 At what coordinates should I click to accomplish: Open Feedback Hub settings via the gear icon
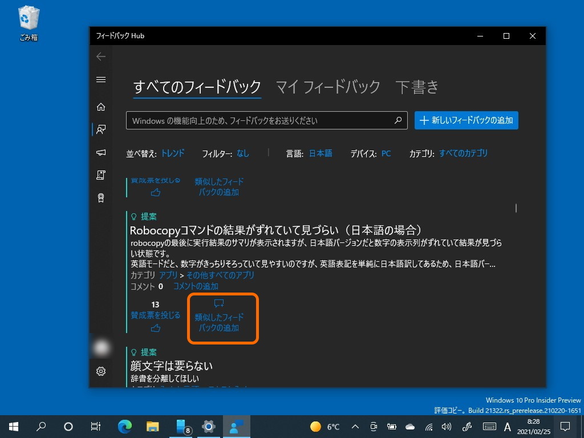click(x=101, y=371)
